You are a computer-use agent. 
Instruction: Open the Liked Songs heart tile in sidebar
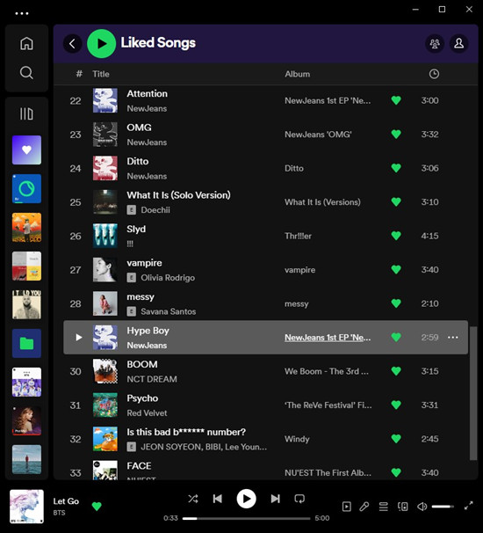pyautogui.click(x=26, y=150)
